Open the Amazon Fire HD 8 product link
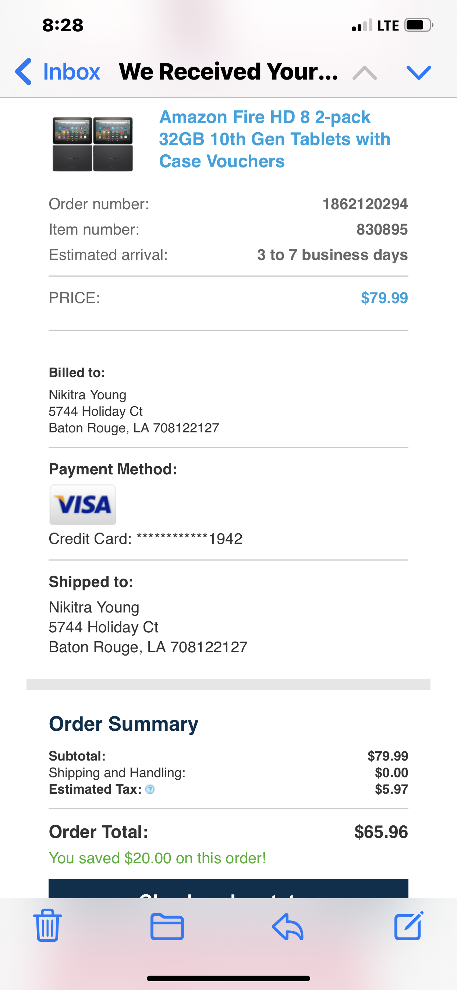Screen dimensions: 457x990 point(274,139)
